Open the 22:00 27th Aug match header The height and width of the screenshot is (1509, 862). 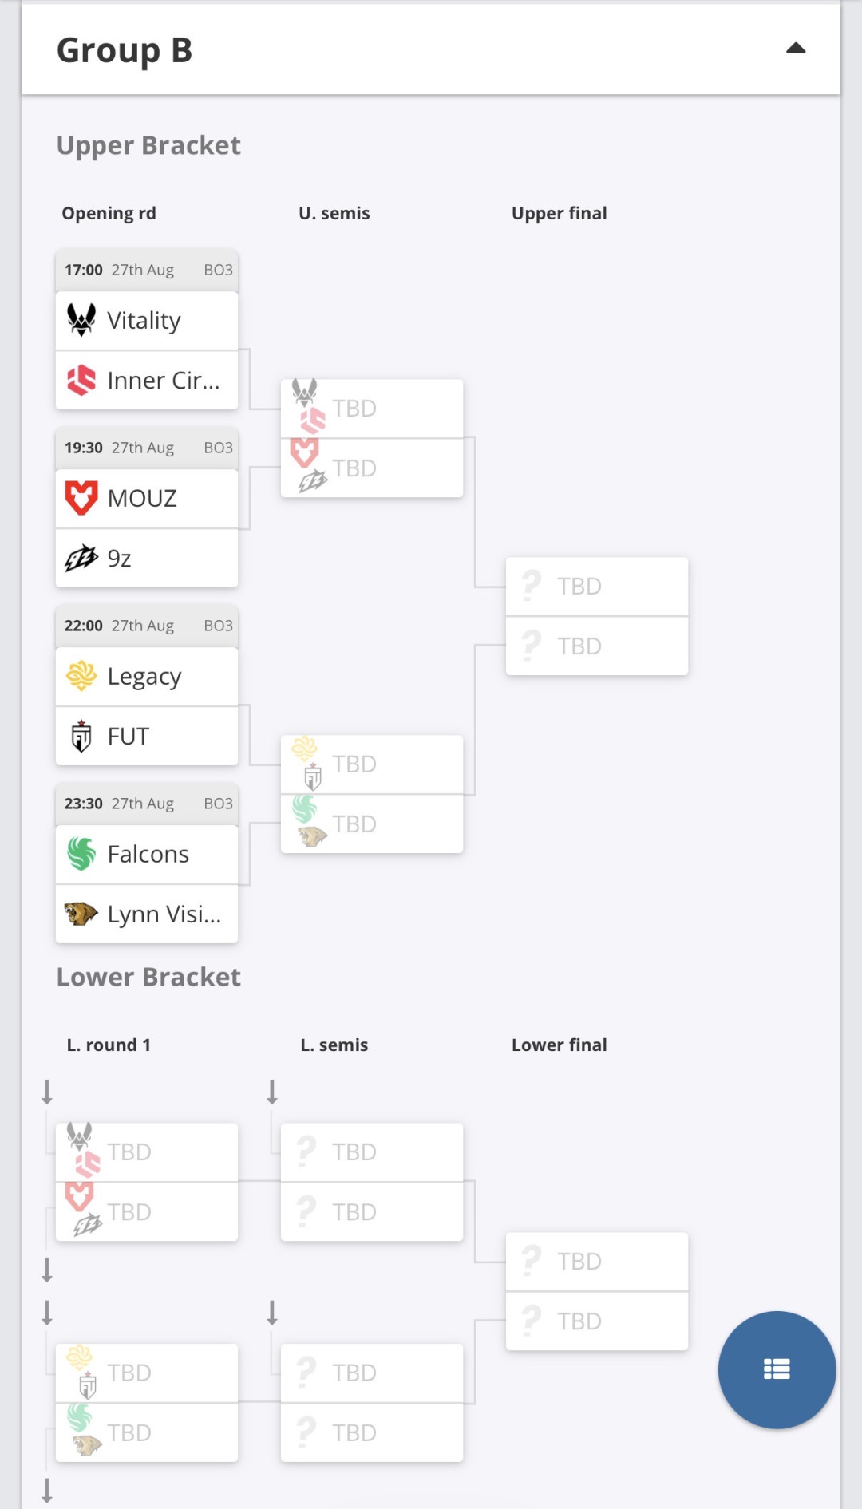point(147,626)
